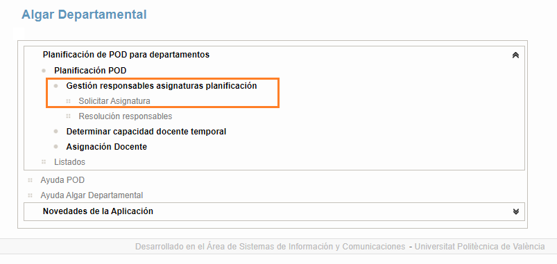
Task: Collapse the Planificación de POD para departamentos panel
Action: click(x=516, y=55)
